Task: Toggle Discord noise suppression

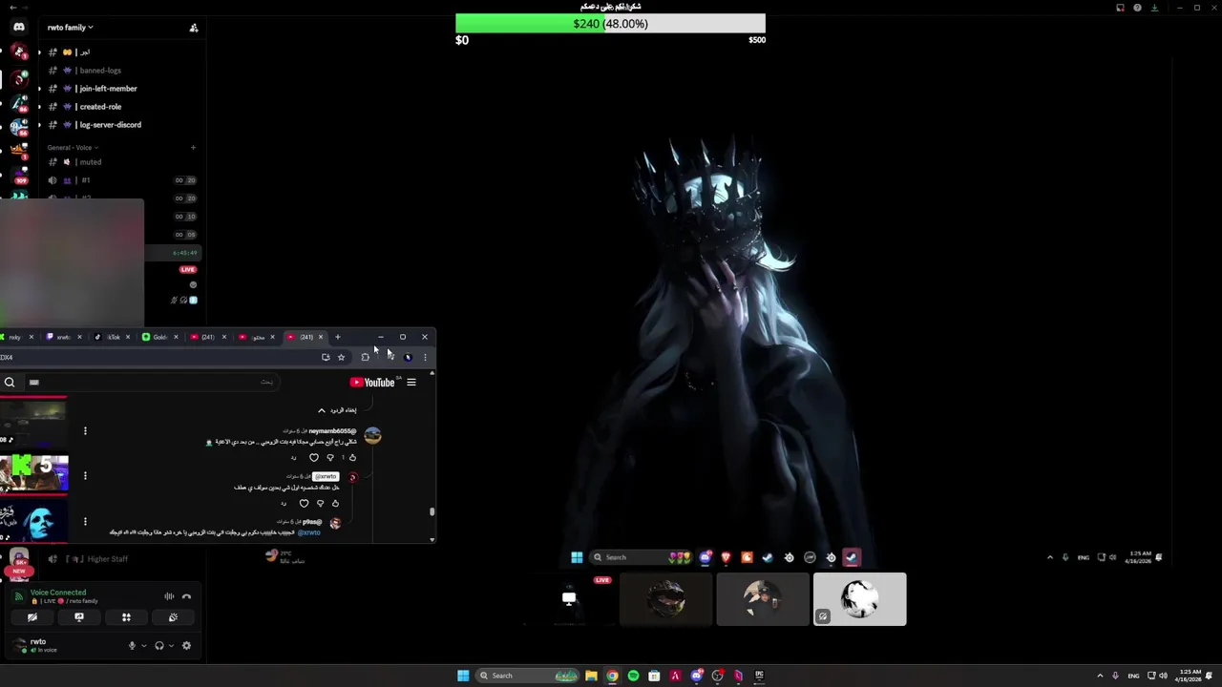Action: click(169, 596)
